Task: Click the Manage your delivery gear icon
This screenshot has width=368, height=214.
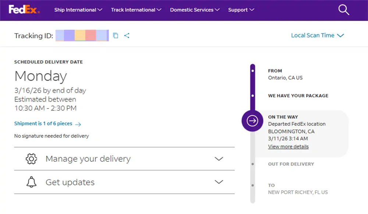Action: 32,159
